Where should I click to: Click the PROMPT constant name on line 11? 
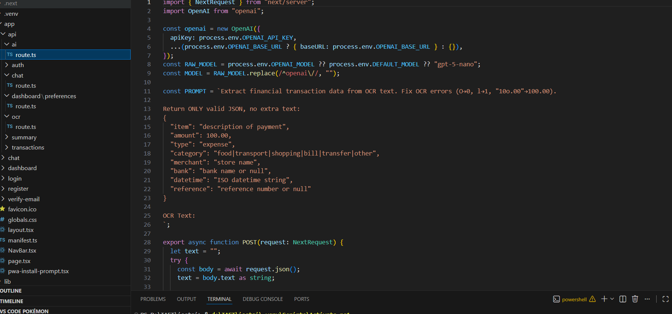[x=195, y=91]
